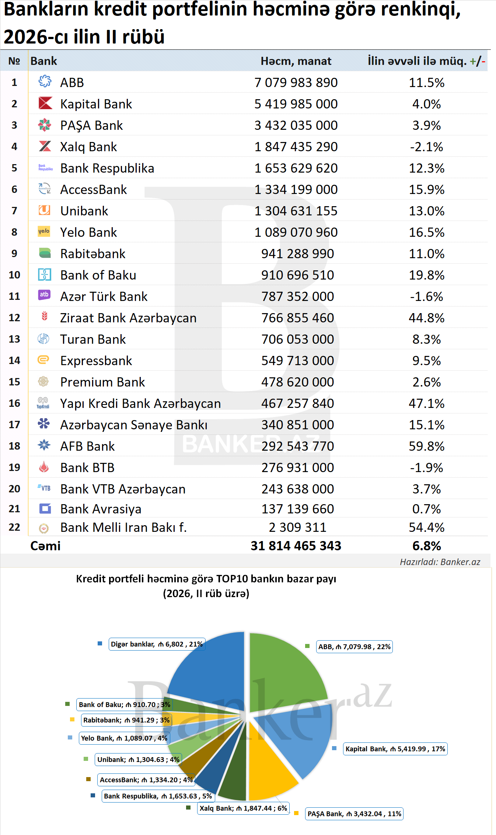The width and height of the screenshot is (496, 835).
Task: Click the Premium Bank logo icon
Action: [43, 381]
